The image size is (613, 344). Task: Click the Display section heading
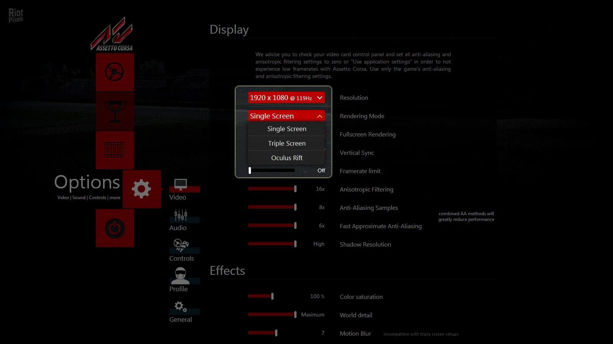pyautogui.click(x=229, y=30)
